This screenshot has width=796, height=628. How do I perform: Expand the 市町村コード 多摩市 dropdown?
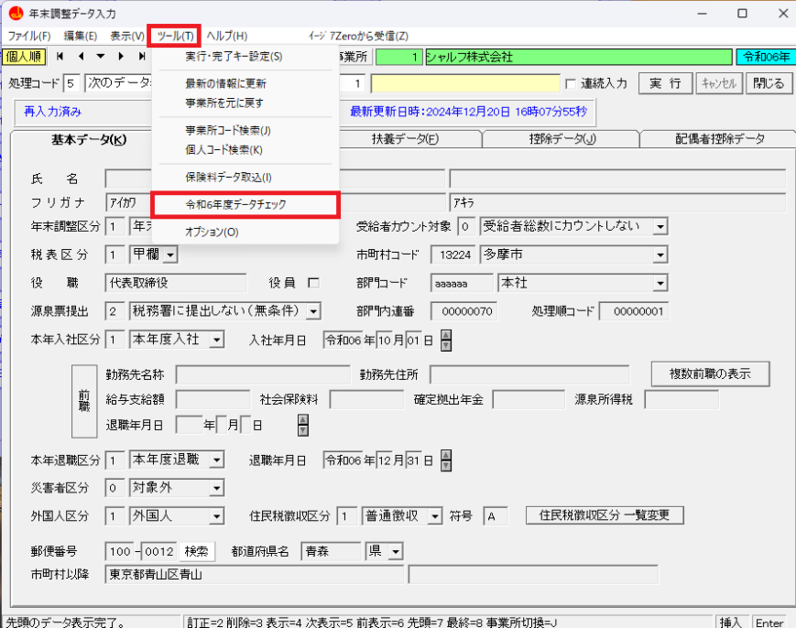pos(660,254)
